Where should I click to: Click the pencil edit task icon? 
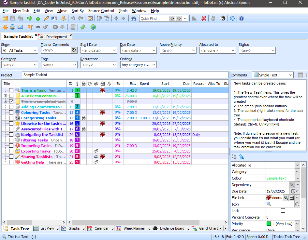47,19
